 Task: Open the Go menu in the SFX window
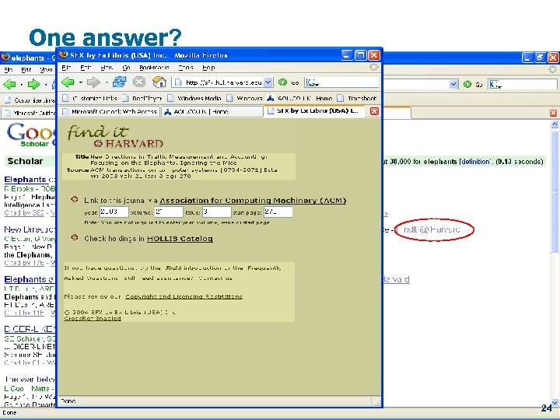[127, 68]
